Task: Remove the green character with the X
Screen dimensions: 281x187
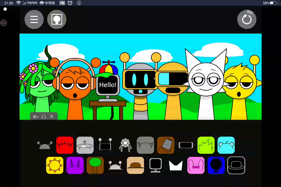Action: 52,117
